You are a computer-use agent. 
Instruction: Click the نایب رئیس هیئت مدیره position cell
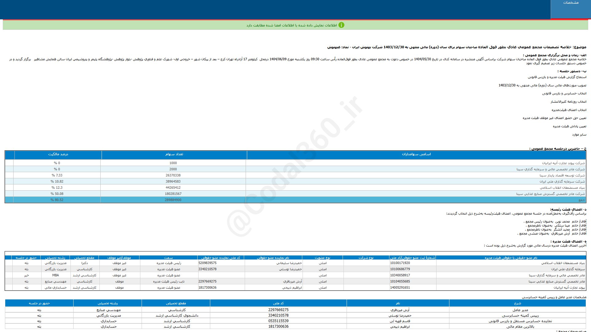(169, 282)
